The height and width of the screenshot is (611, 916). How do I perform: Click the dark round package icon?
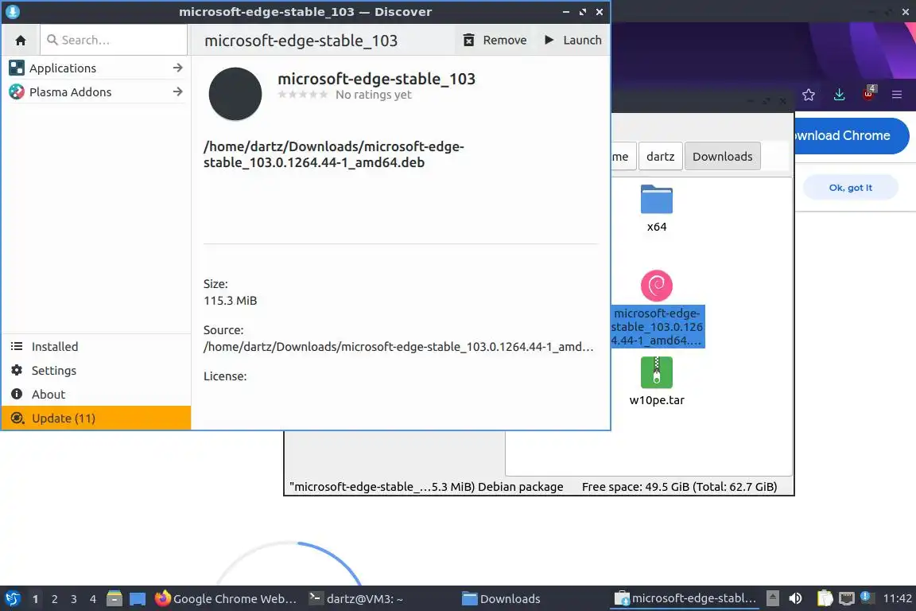coord(235,94)
